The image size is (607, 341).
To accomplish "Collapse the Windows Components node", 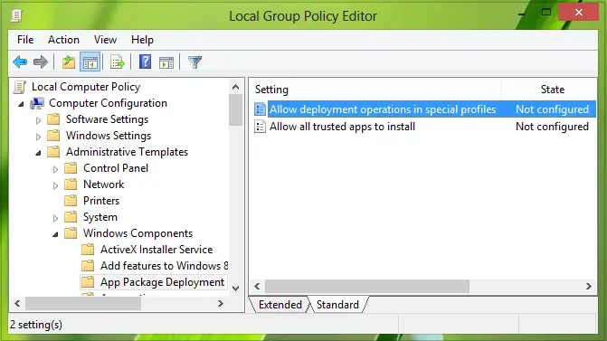I will click(55, 234).
